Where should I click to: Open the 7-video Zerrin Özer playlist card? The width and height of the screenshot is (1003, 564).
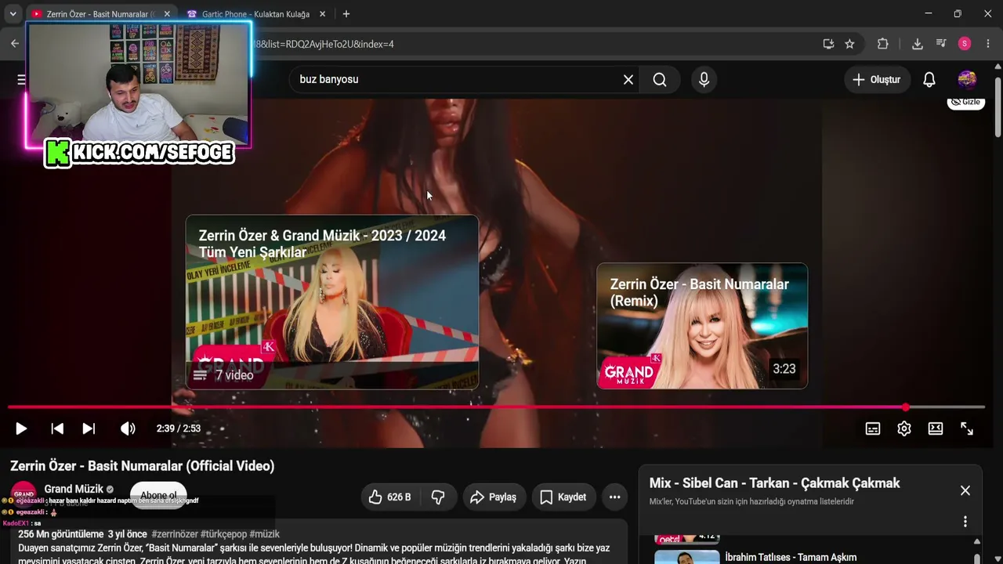332,302
